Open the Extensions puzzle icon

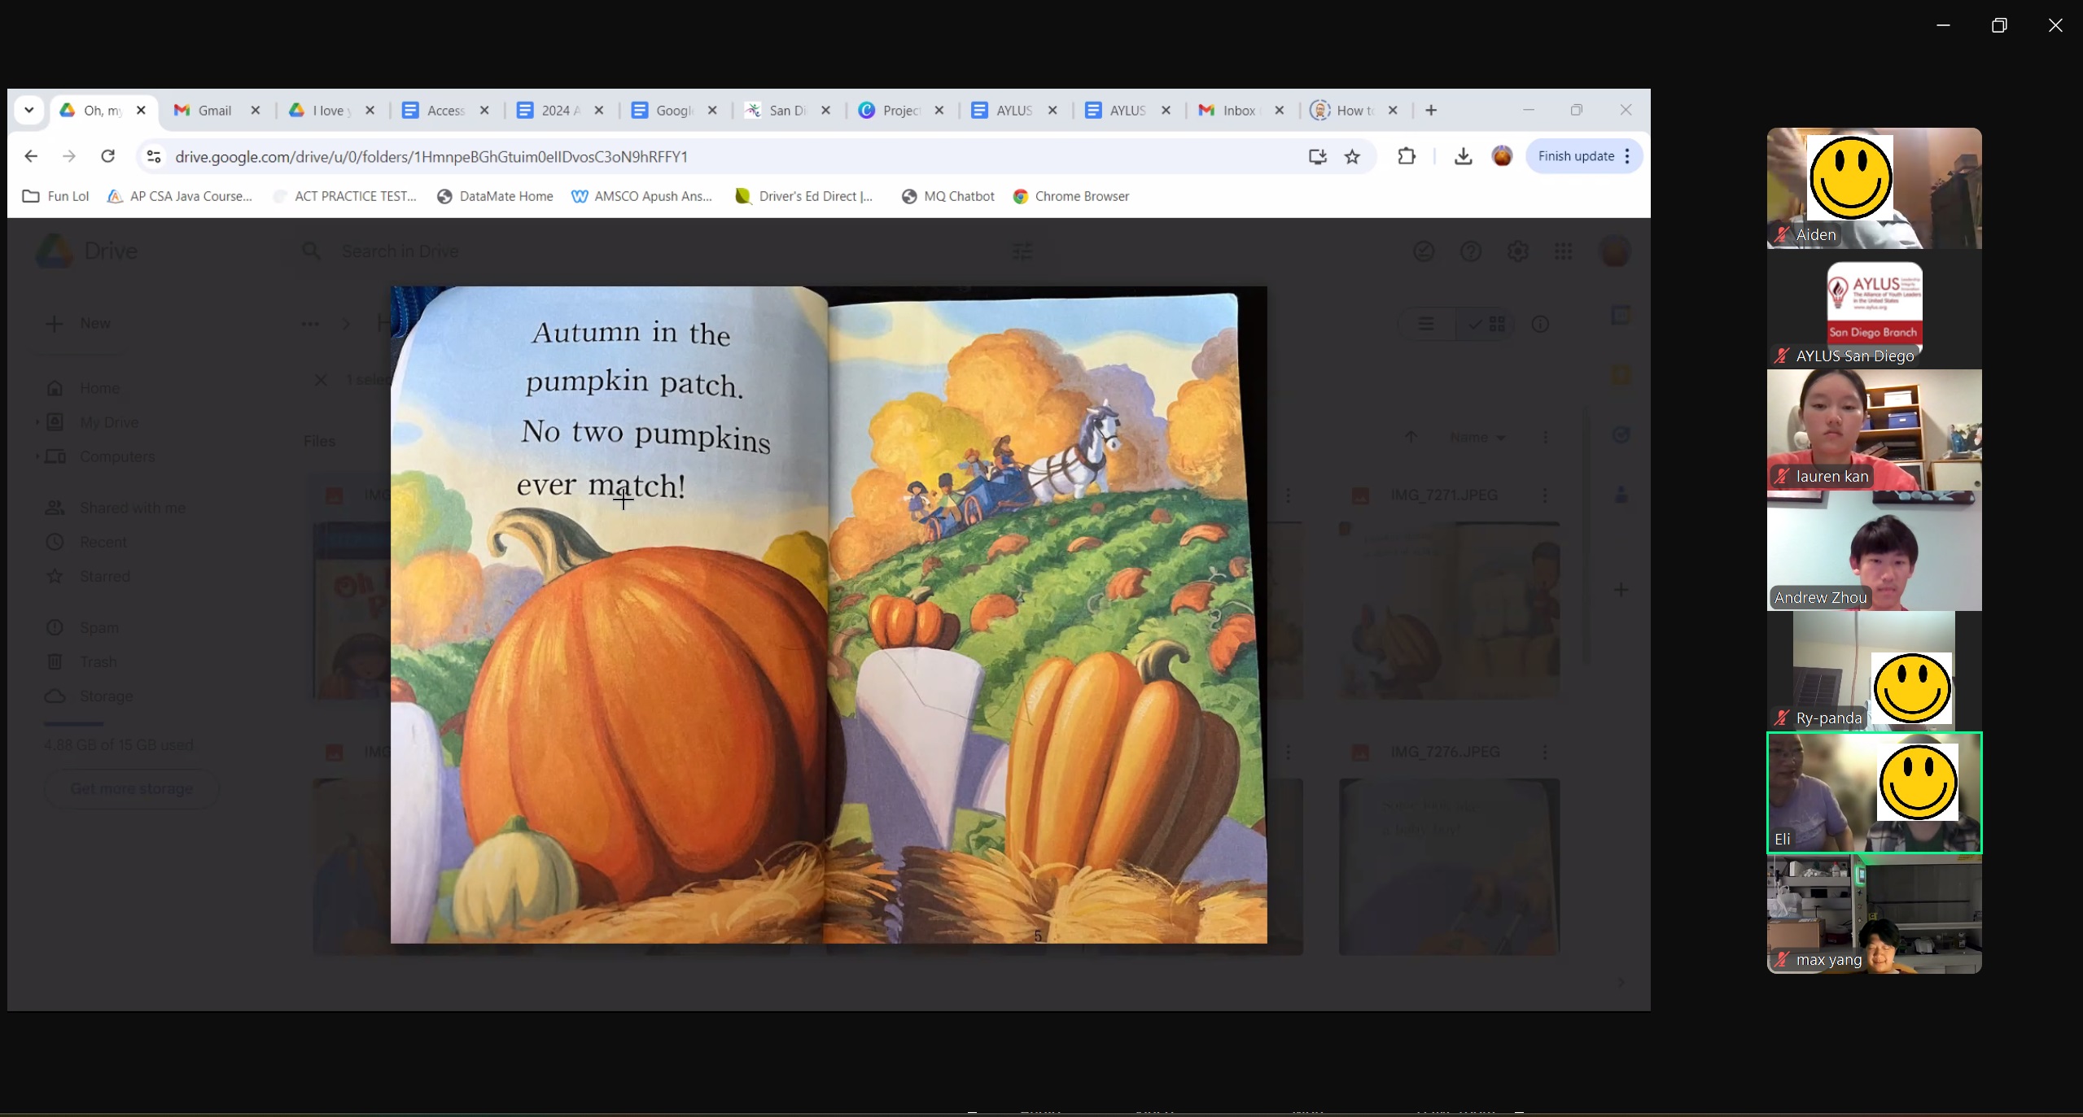point(1407,156)
